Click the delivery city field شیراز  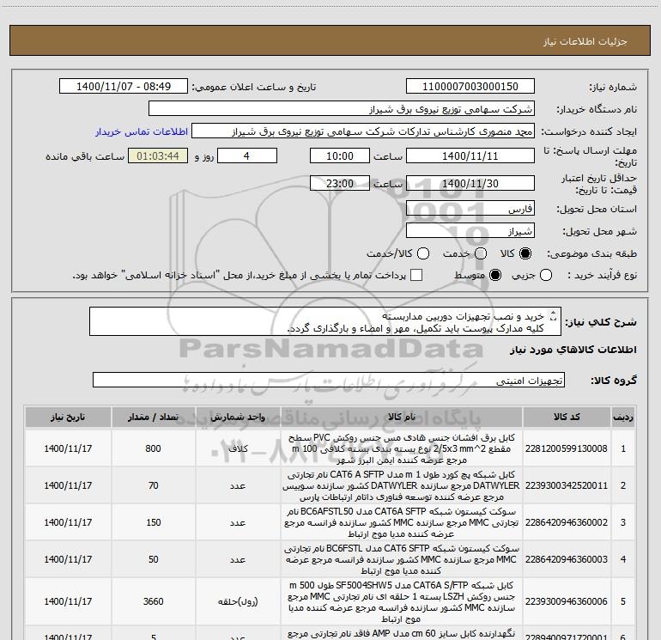pos(470,231)
